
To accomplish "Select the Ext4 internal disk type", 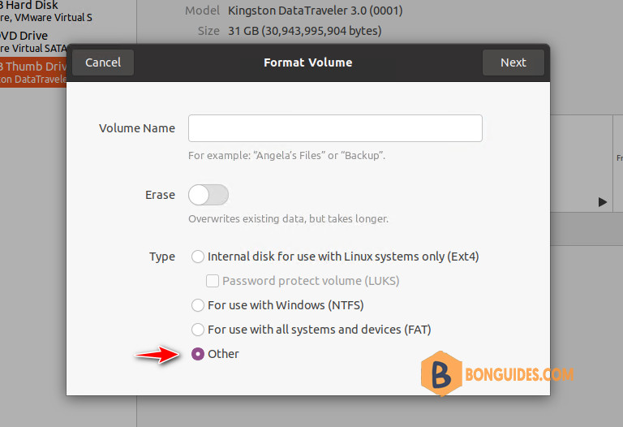I will click(x=197, y=257).
